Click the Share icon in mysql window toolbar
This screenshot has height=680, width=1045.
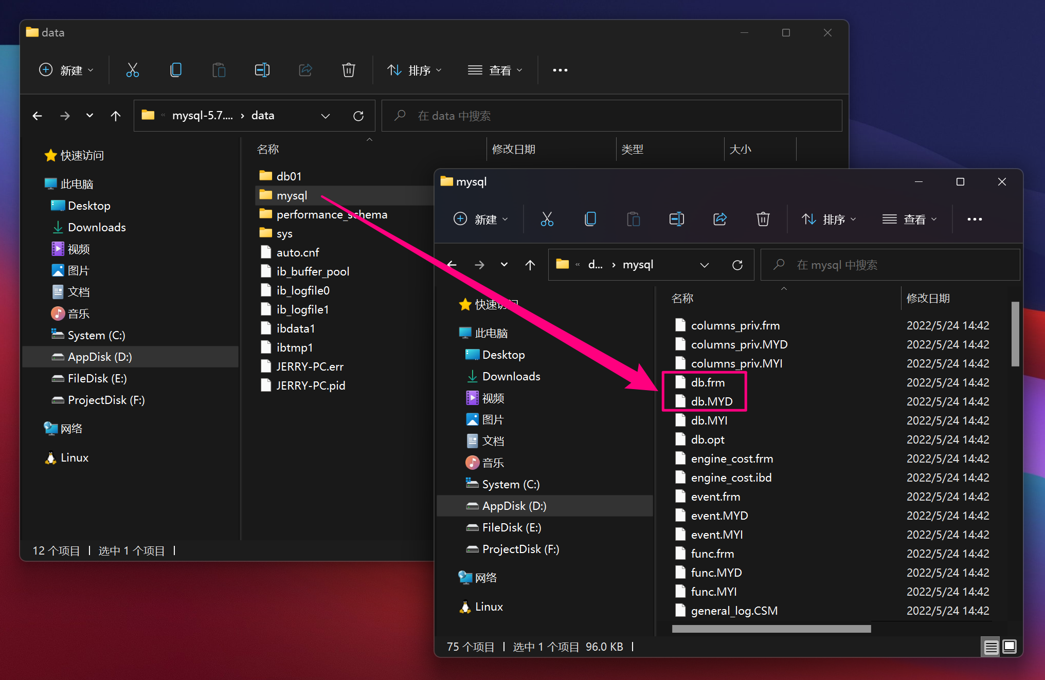pyautogui.click(x=719, y=219)
